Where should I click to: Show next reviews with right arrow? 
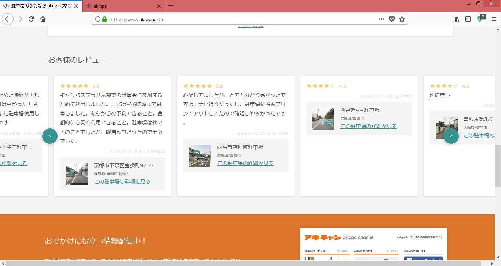click(451, 136)
